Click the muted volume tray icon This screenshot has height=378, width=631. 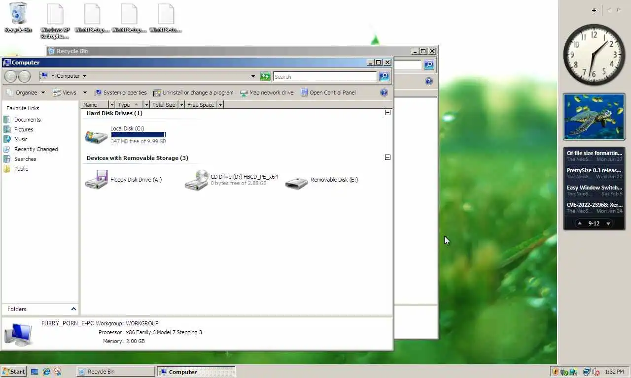point(596,372)
